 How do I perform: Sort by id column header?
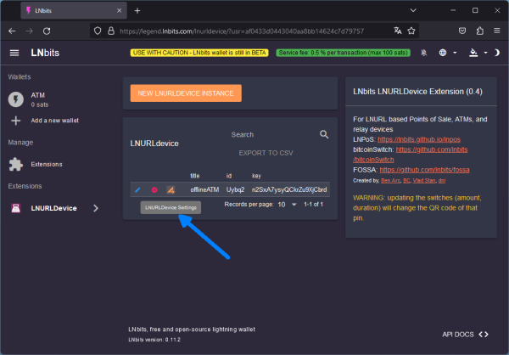(229, 176)
